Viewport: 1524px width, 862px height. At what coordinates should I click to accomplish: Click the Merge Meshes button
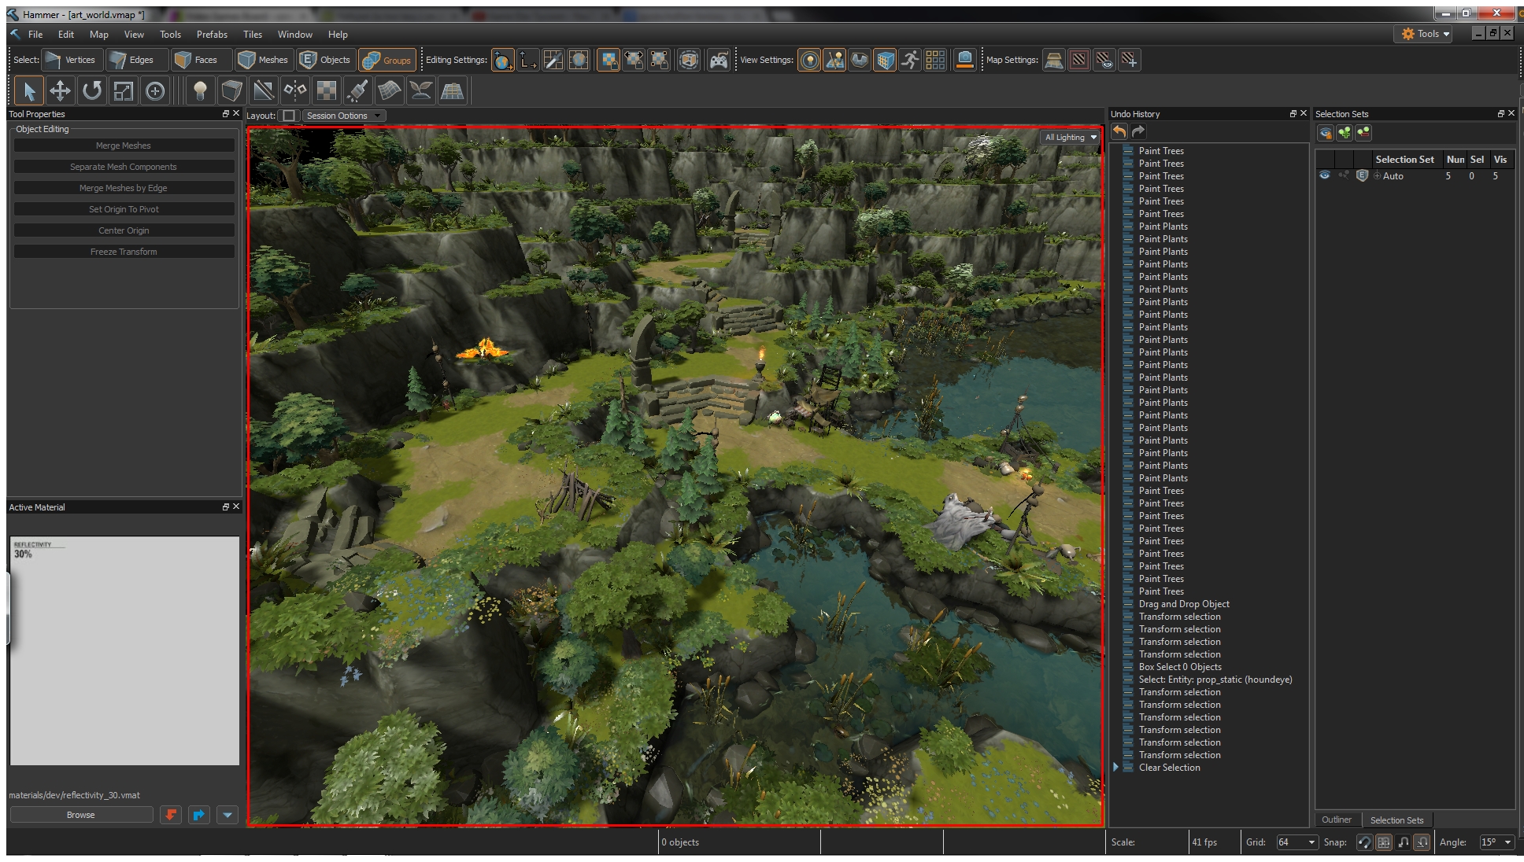[124, 146]
